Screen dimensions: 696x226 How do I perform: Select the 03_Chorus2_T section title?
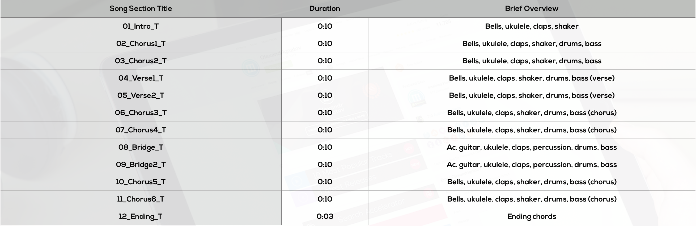coord(141,61)
